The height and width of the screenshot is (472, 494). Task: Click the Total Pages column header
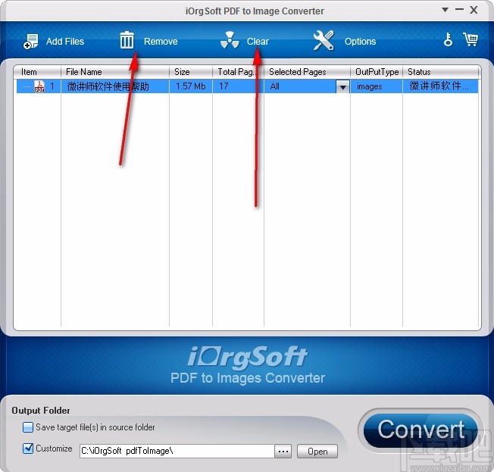pyautogui.click(x=238, y=72)
